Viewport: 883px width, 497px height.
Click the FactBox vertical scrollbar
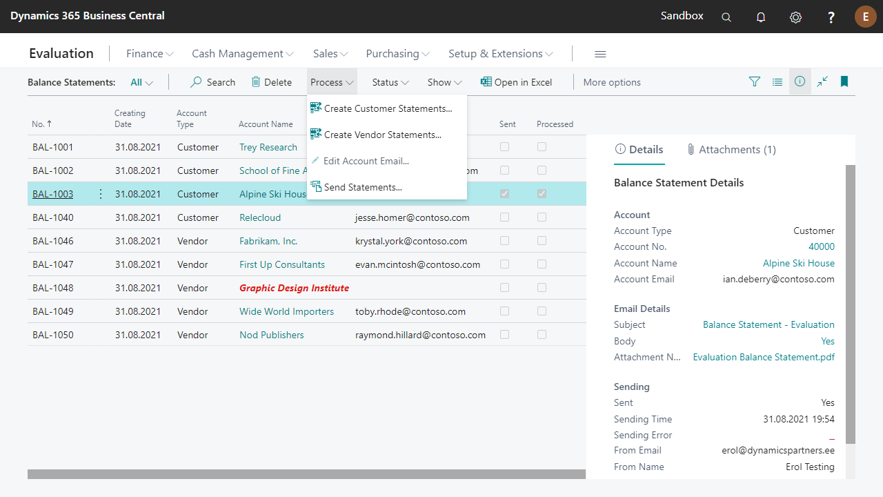851,304
